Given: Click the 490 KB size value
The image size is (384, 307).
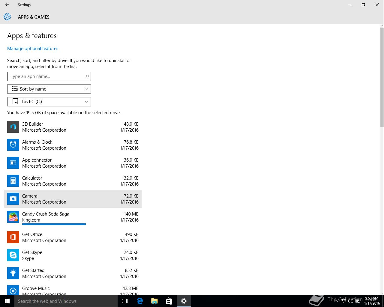Looking at the screenshot, I should (x=132, y=234).
